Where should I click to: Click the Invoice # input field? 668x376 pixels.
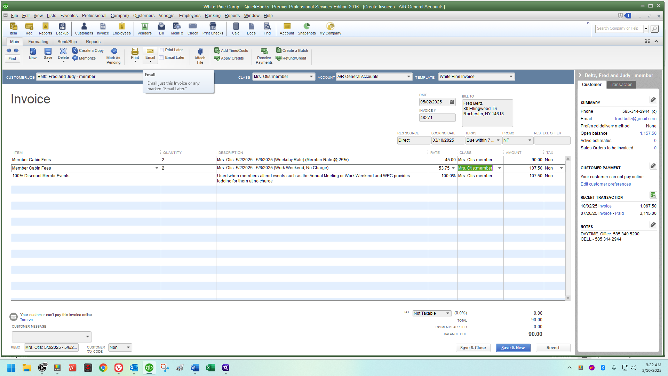[x=437, y=118]
